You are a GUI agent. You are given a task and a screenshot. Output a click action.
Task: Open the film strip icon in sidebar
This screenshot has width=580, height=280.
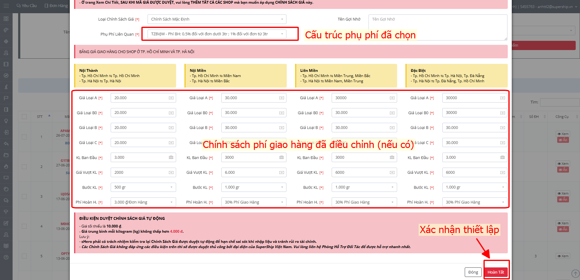pyautogui.click(x=6, y=64)
